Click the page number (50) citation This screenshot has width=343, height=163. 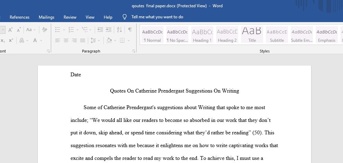[x=257, y=133]
